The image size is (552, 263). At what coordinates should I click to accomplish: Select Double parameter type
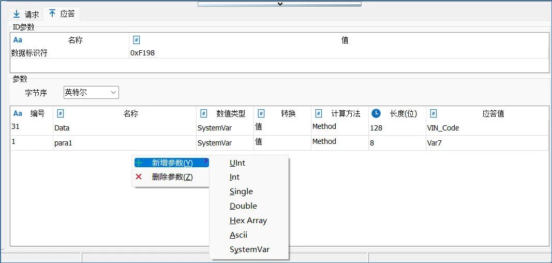coord(243,206)
